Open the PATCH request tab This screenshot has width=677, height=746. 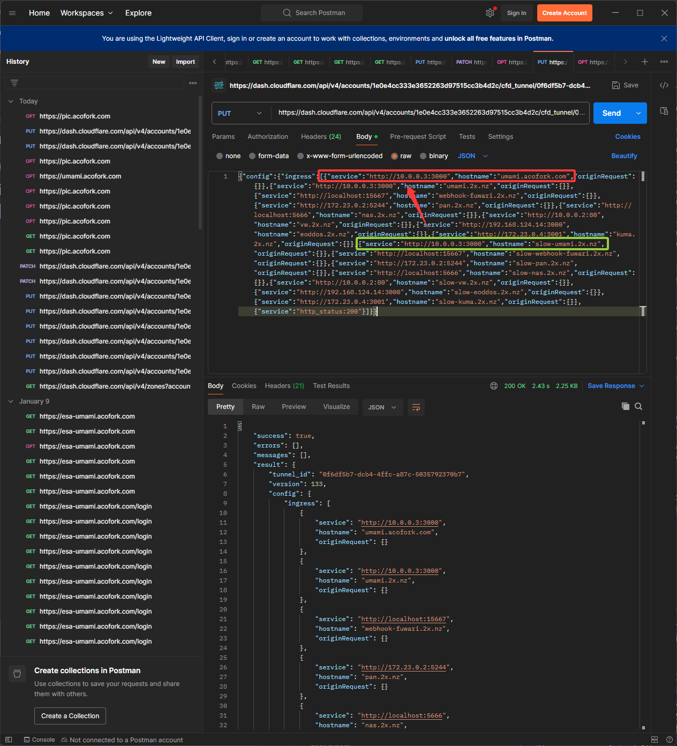(x=471, y=62)
